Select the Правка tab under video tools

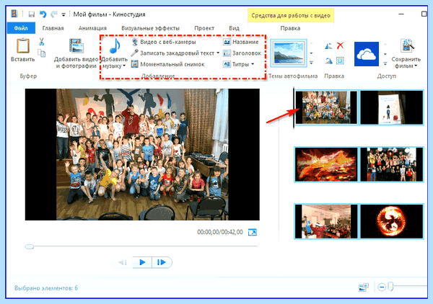pos(290,28)
